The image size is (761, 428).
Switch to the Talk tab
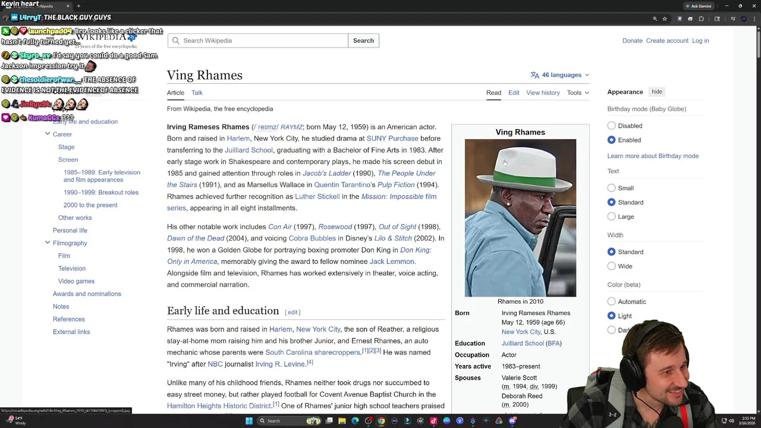click(x=197, y=93)
